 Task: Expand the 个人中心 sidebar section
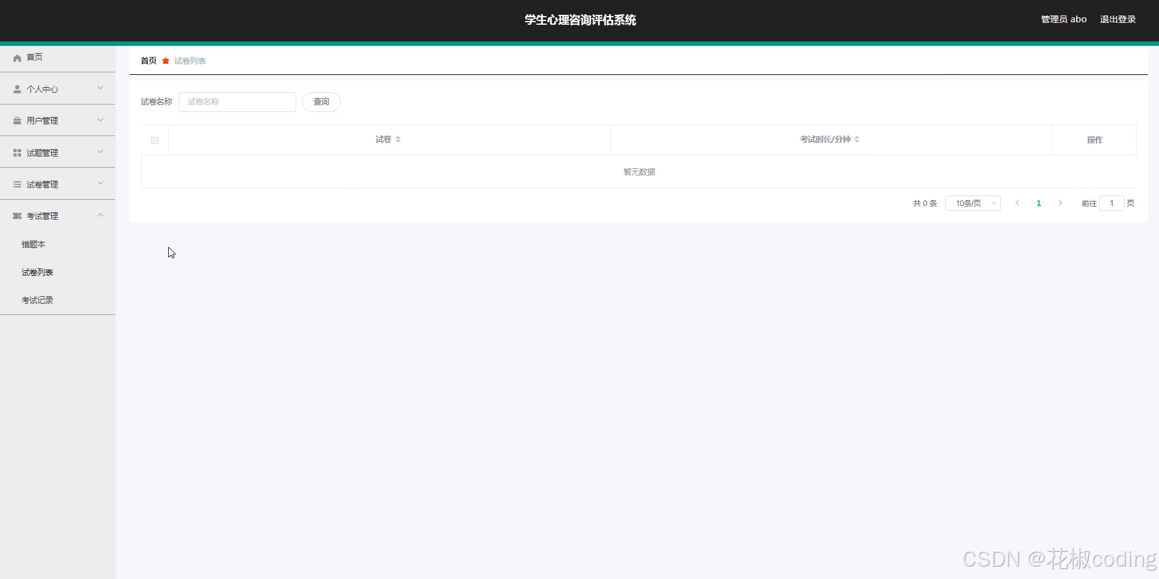point(100,88)
